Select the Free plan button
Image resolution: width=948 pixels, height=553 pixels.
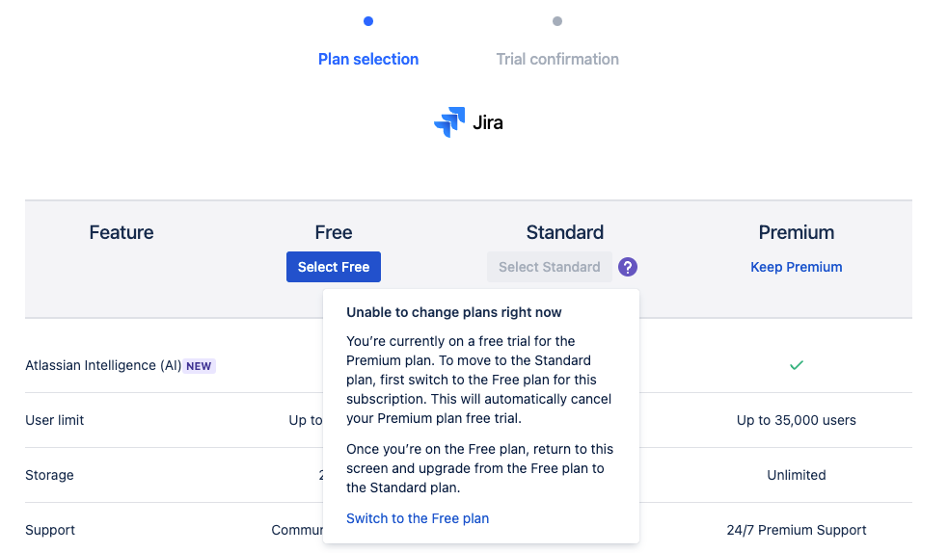[334, 267]
